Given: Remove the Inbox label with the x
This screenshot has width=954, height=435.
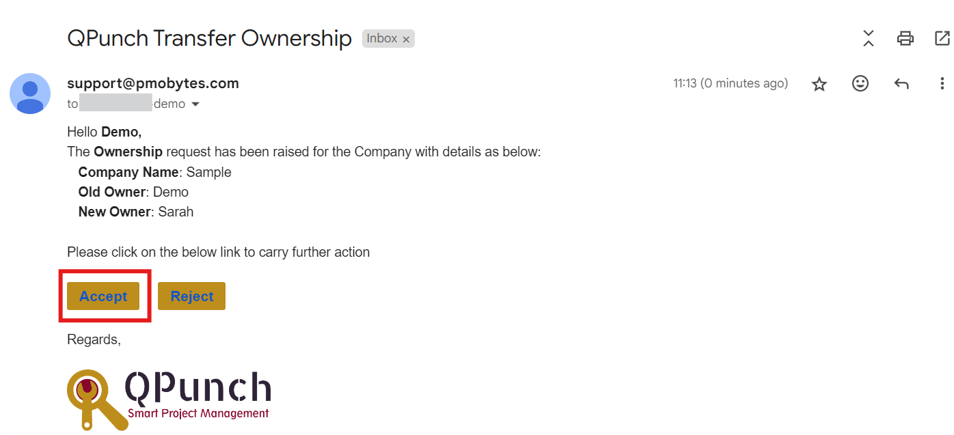Looking at the screenshot, I should (406, 40).
